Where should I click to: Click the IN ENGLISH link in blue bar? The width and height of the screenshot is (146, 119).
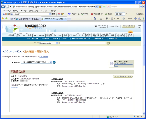click(x=113, y=39)
